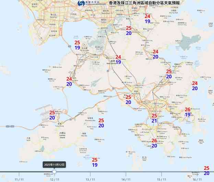Open the 24/19 forecast below the page title

point(147,19)
